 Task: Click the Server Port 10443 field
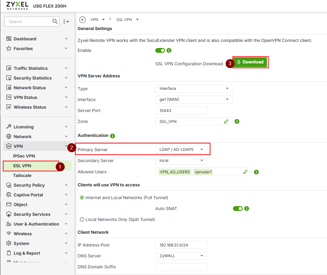click(x=181, y=110)
